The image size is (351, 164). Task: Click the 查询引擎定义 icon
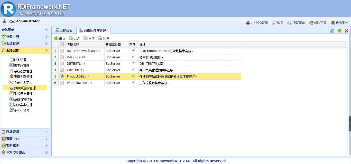12,82
